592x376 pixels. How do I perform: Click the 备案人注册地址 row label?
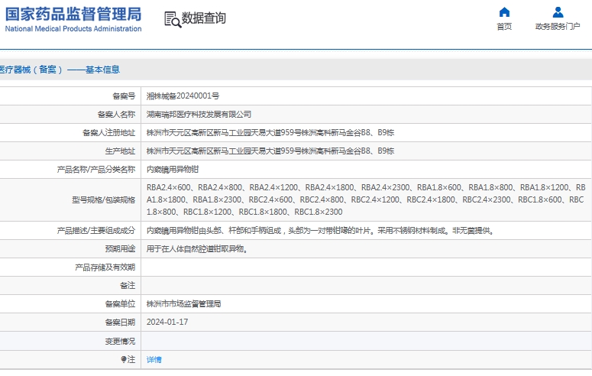click(x=108, y=133)
